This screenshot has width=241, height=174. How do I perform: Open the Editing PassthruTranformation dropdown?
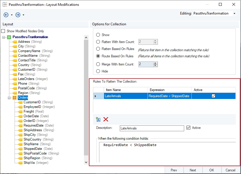click(x=234, y=14)
